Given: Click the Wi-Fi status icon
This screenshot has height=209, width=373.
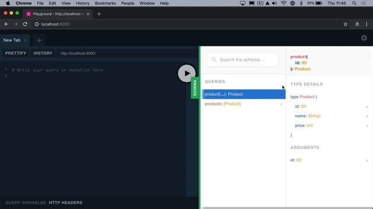Looking at the screenshot, I should coord(284,3).
